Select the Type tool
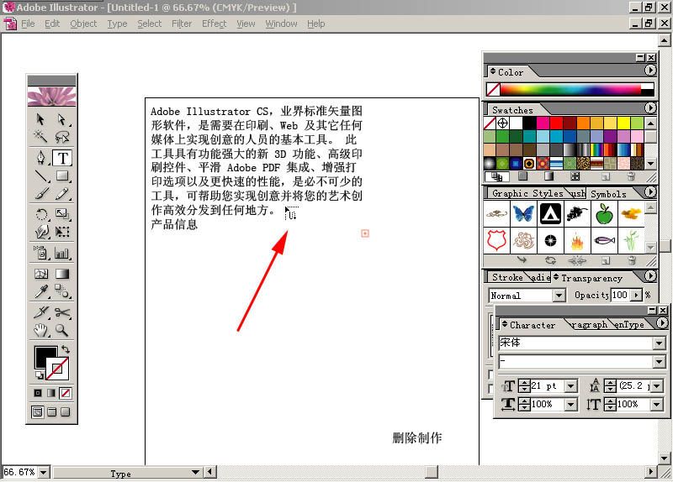The height and width of the screenshot is (482, 673). (x=62, y=158)
